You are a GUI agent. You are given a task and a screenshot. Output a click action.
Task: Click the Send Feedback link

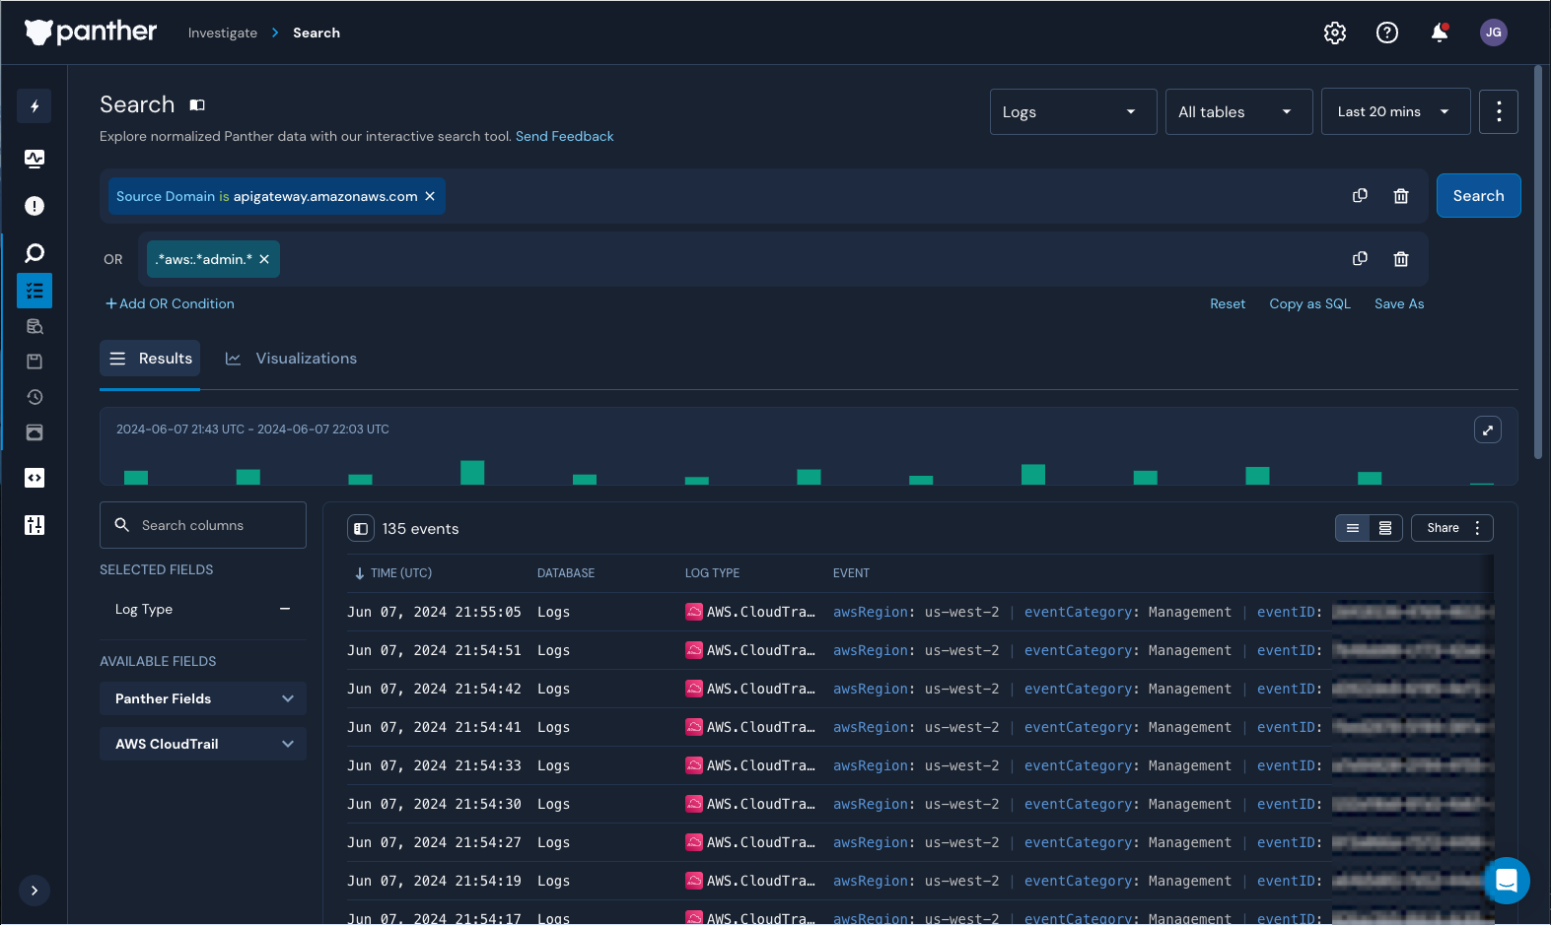click(x=564, y=136)
